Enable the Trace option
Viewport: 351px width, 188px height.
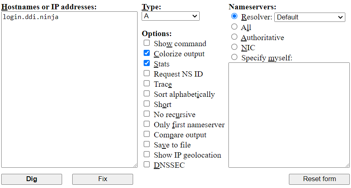tap(146, 83)
